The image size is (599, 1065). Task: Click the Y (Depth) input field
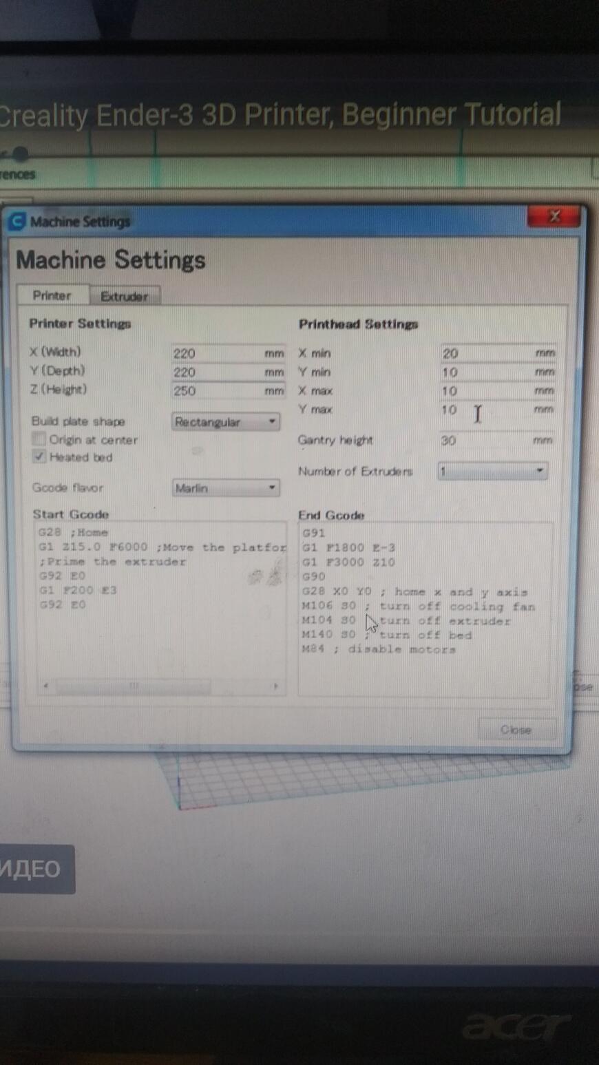[x=228, y=372]
